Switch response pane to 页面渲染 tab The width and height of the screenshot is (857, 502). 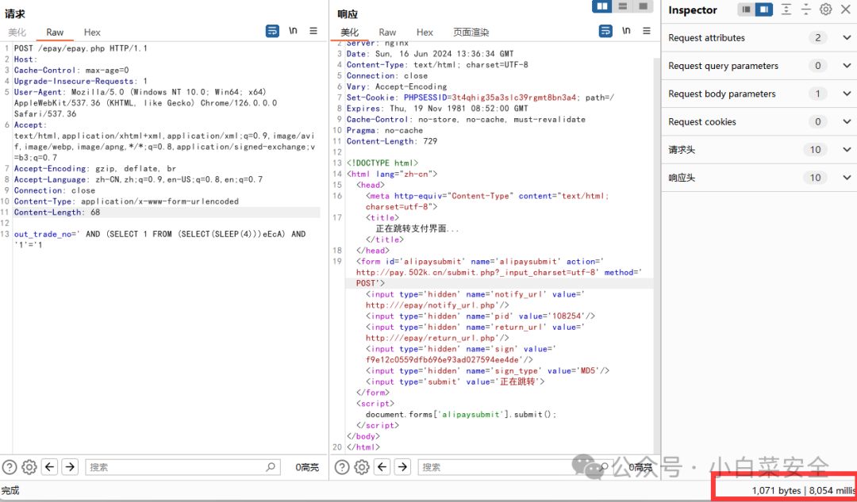tap(471, 33)
